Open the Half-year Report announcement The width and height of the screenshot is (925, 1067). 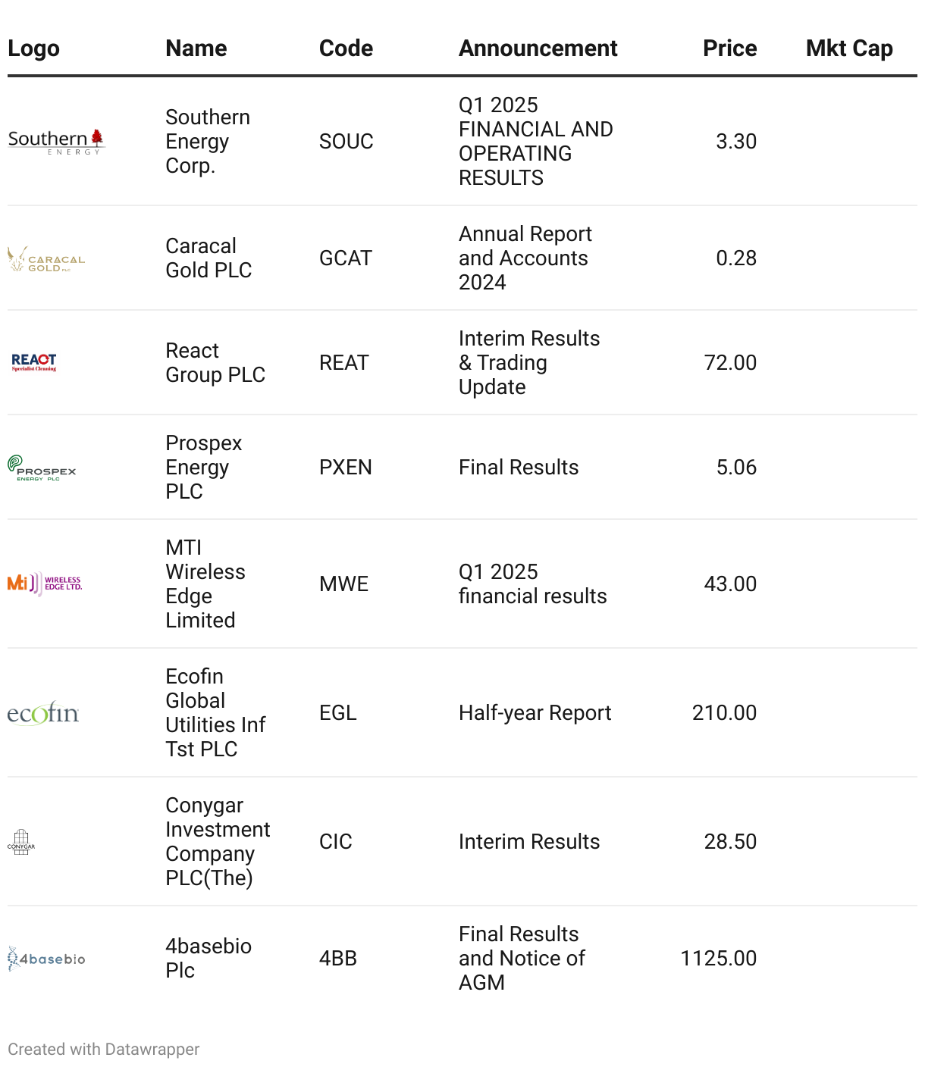(535, 713)
